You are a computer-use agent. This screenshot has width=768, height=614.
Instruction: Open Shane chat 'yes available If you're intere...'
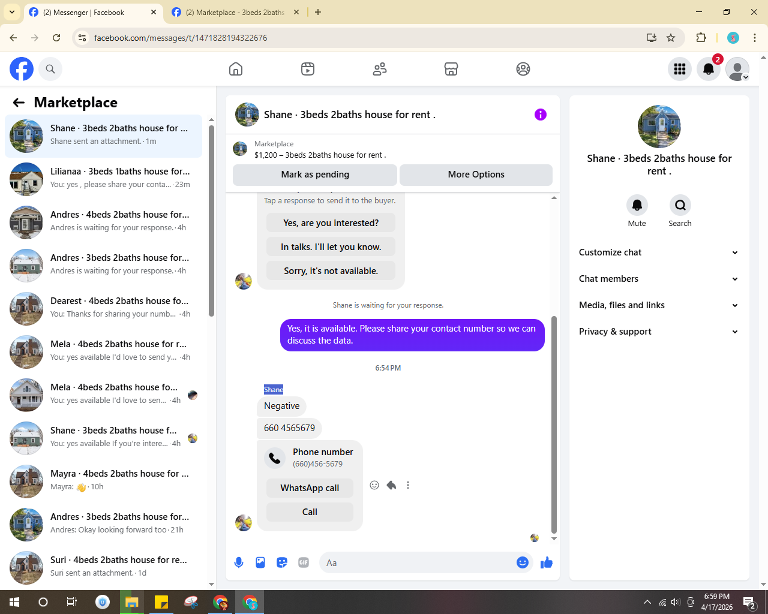pyautogui.click(x=103, y=437)
